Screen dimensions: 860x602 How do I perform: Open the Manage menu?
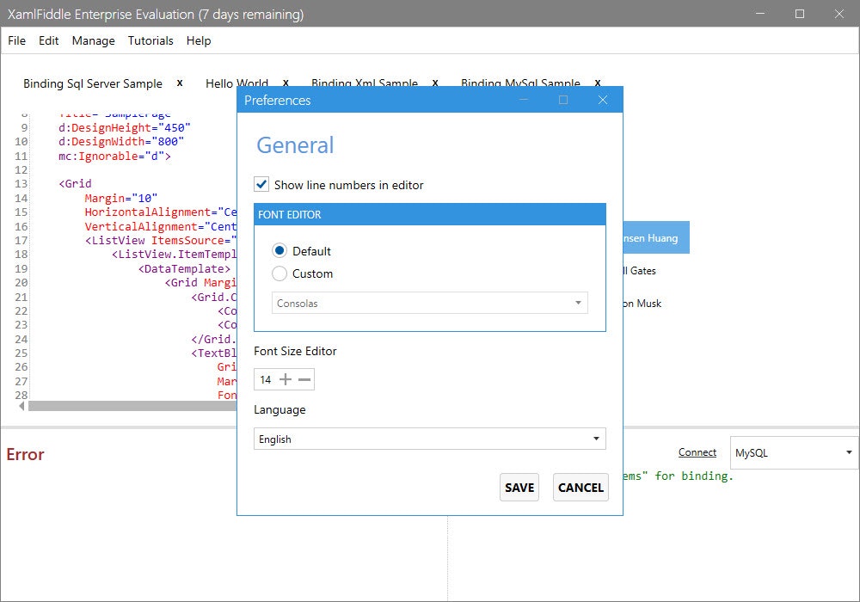[x=93, y=40]
